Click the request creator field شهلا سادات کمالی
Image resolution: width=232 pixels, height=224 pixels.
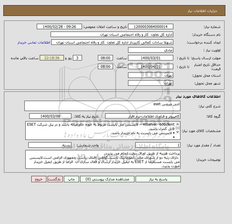112,42
